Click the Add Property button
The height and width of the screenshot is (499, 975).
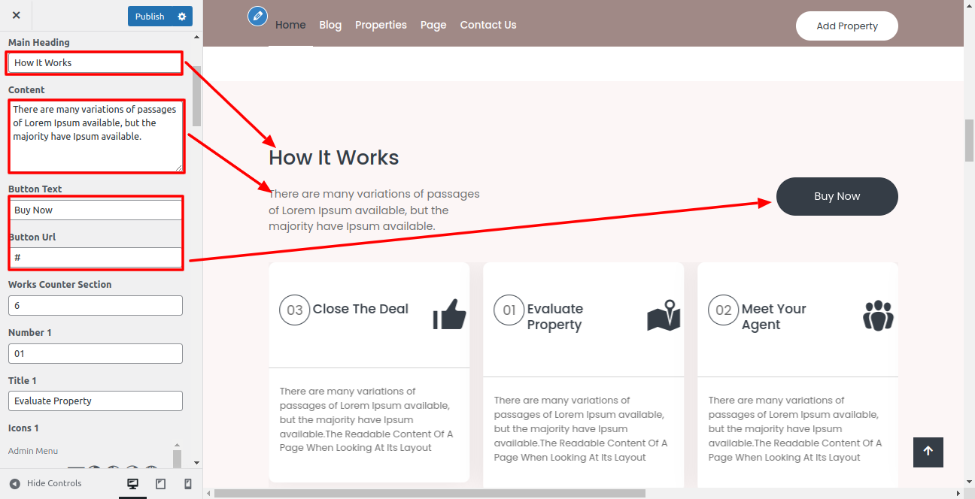pyautogui.click(x=846, y=26)
